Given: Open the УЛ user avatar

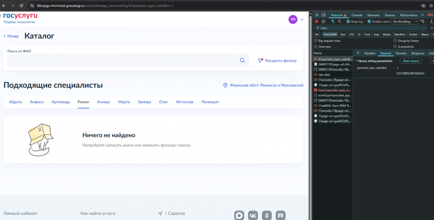Looking at the screenshot, I should 293,19.
